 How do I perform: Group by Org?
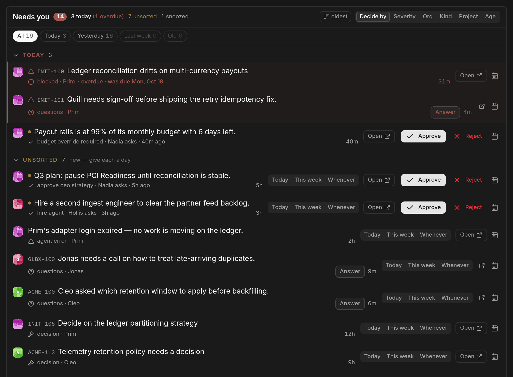pos(427,17)
